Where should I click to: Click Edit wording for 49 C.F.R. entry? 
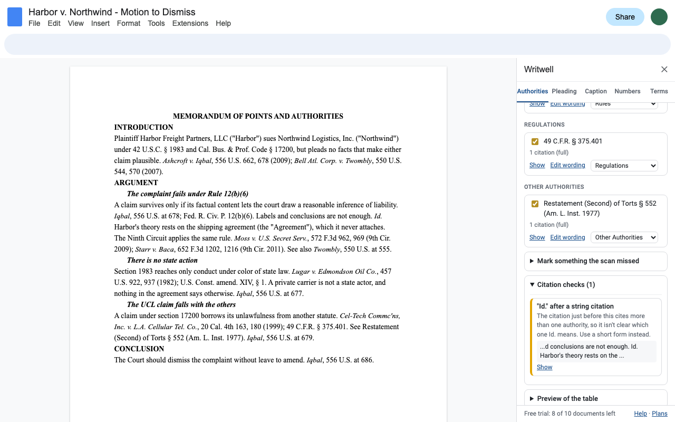[567, 165]
